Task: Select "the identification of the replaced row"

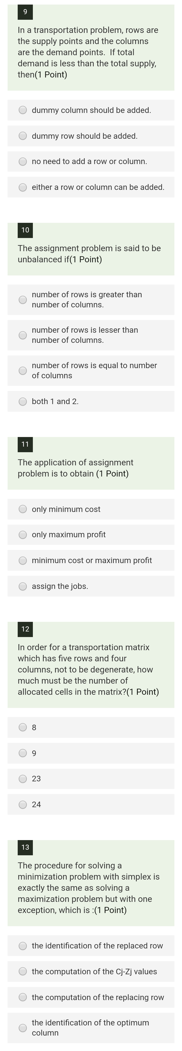Action: pos(22,945)
